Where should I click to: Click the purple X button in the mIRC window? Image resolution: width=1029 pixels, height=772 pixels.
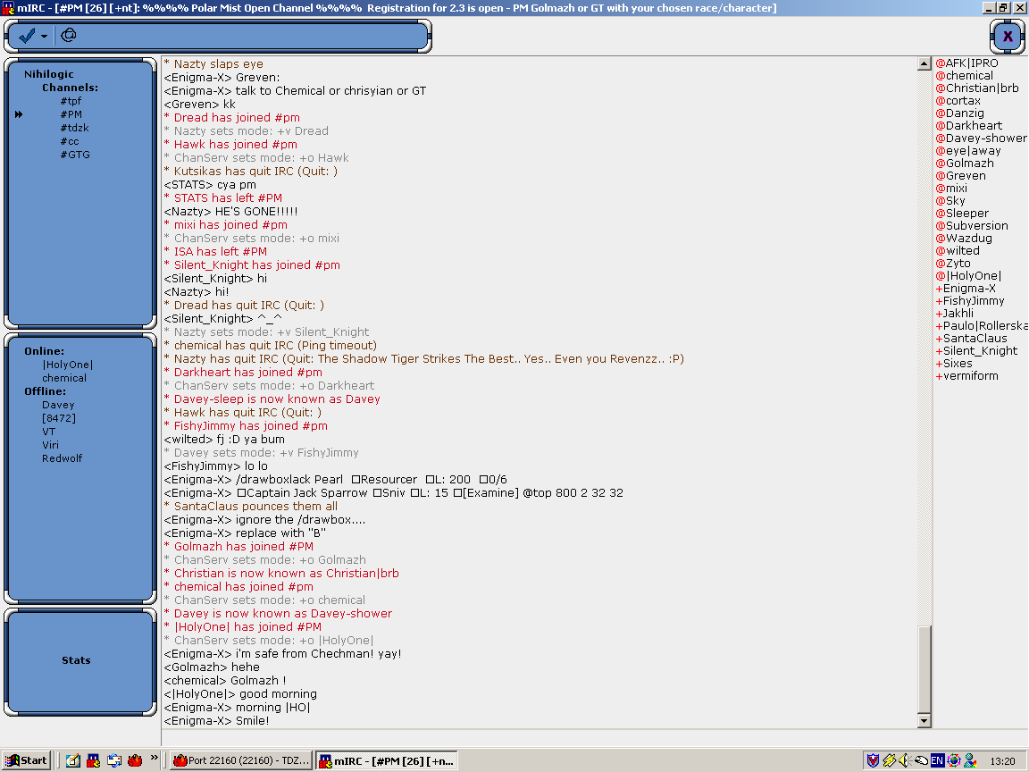click(x=1008, y=36)
